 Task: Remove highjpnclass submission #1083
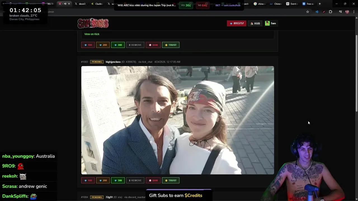[135, 180]
